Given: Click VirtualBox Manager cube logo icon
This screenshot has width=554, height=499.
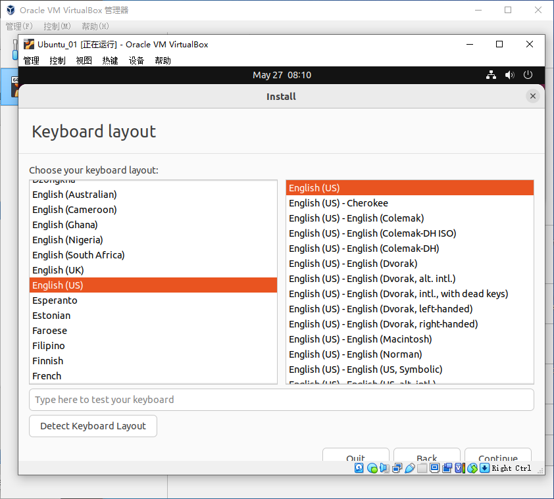Looking at the screenshot, I should (x=11, y=10).
